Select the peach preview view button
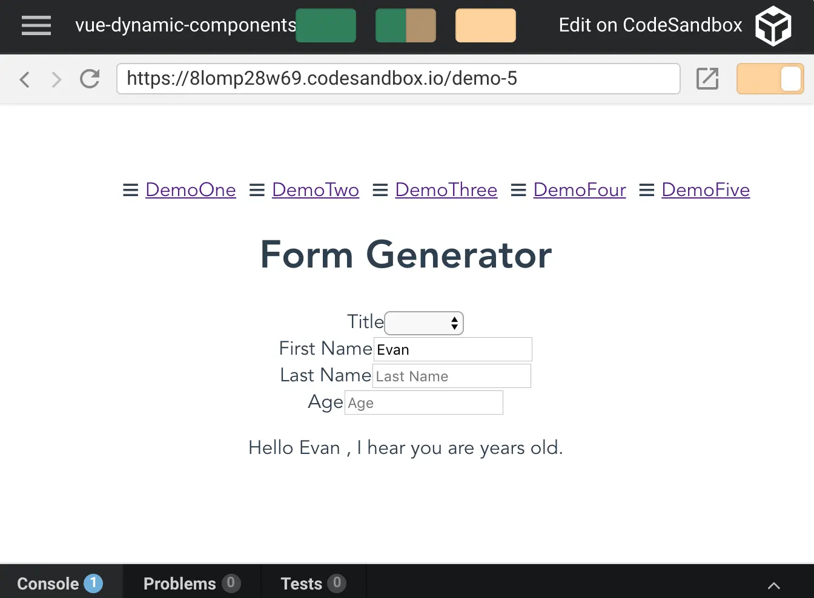The width and height of the screenshot is (814, 598). 486,25
